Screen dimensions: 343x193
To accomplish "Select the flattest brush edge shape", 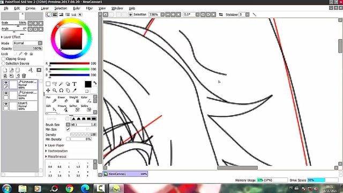I will click(x=94, y=118).
